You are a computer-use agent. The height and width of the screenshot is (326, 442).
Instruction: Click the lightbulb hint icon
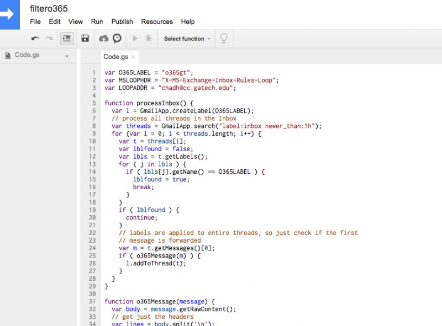224,39
